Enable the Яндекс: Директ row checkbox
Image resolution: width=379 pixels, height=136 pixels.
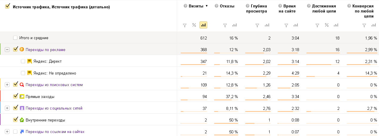(23, 61)
